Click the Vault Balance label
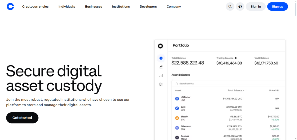 (x=262, y=58)
